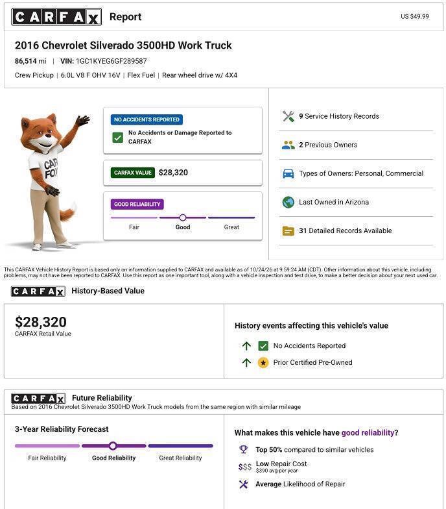The height and width of the screenshot is (509, 446).
Task: Click the up arrow beside Prior Certified Pre-Owned
Action: pos(246,362)
